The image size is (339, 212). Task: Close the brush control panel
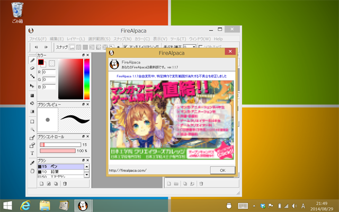[x=87, y=137]
